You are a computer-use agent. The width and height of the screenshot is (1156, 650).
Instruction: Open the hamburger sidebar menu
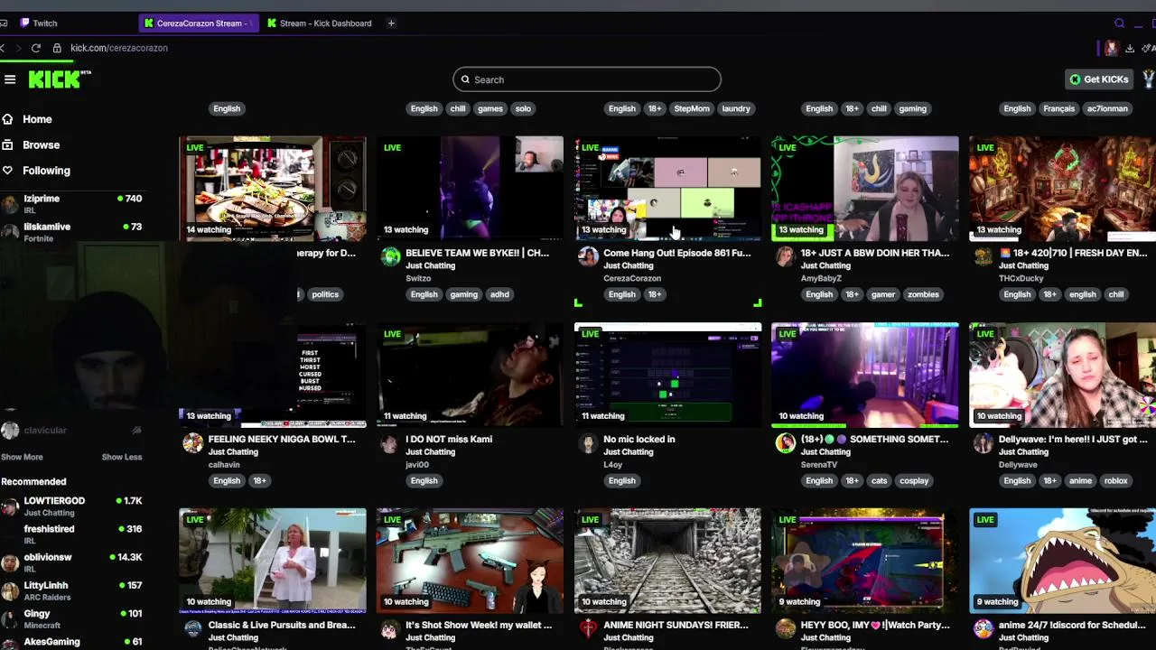pos(10,79)
